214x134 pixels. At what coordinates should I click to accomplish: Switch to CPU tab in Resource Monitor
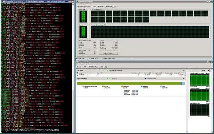[85, 67]
